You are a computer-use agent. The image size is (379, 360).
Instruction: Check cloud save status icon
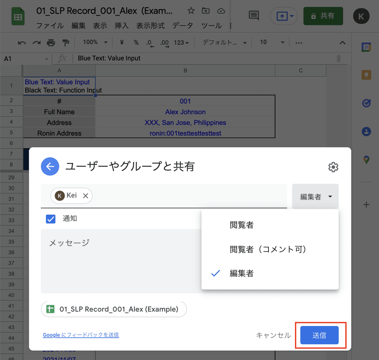pos(221,11)
